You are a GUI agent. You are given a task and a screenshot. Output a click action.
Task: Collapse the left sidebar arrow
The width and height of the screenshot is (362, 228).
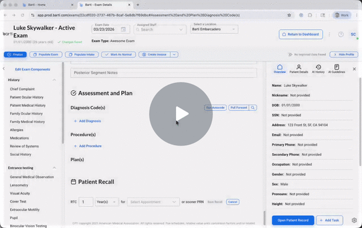click(3, 68)
